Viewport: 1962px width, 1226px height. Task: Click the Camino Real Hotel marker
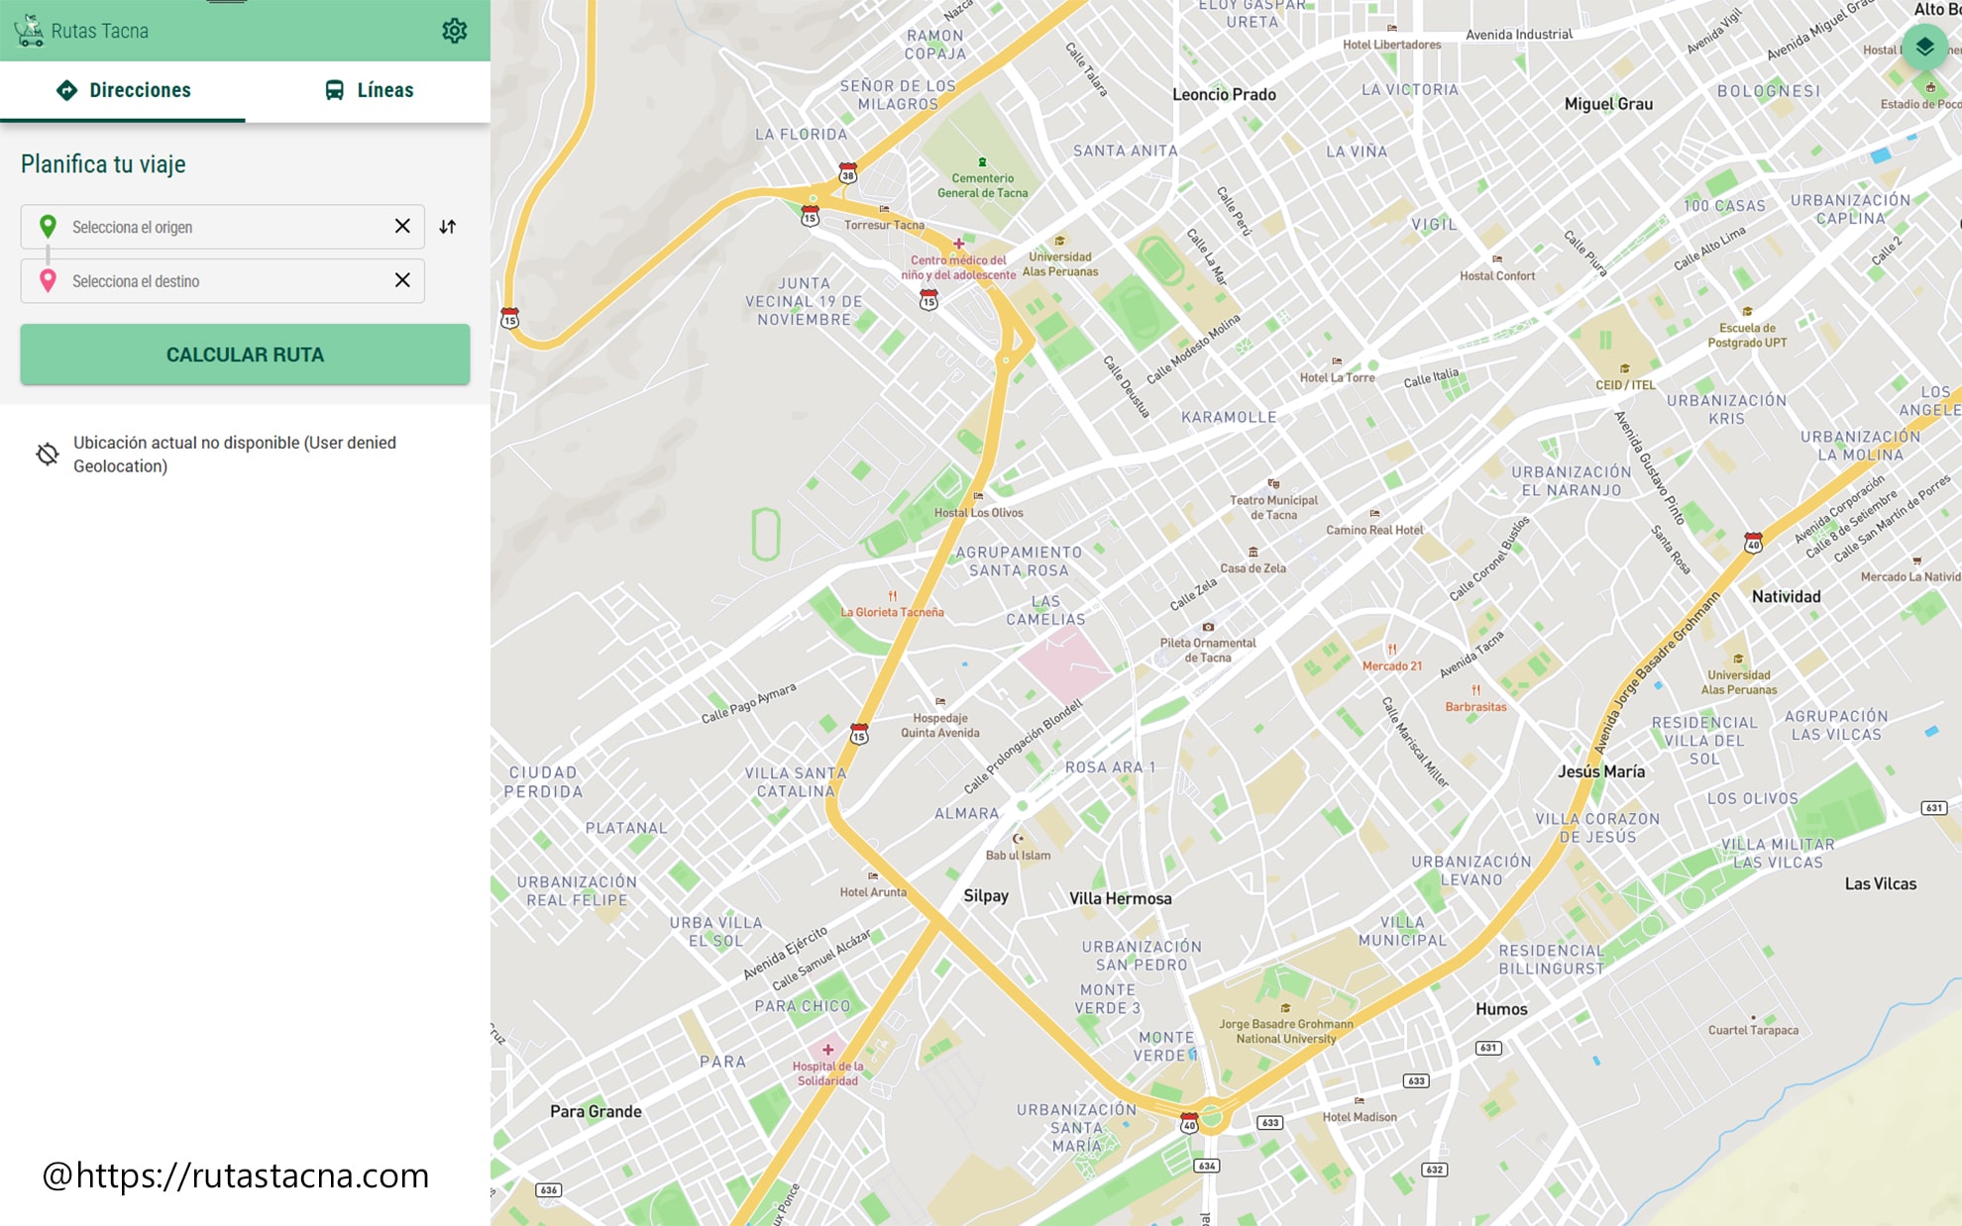point(1374,513)
